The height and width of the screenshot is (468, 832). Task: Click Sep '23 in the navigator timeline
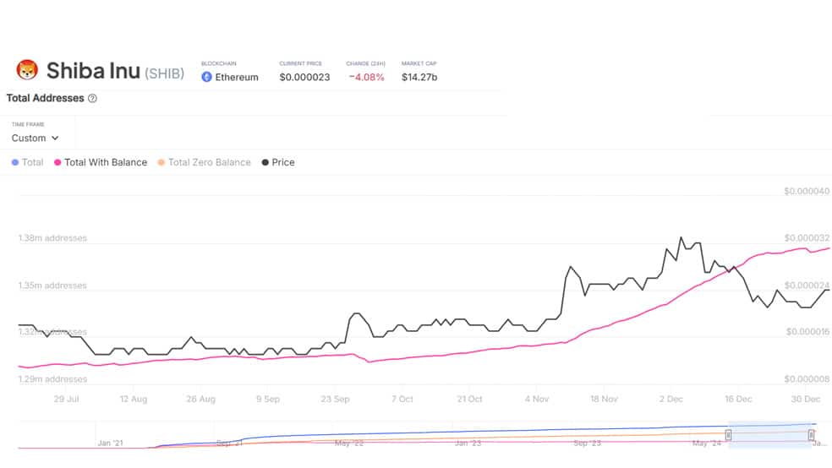coord(588,443)
